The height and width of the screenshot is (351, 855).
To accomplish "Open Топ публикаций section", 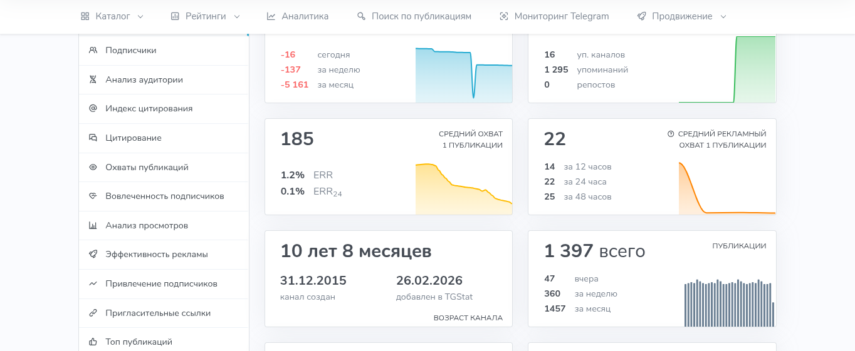I will coord(164,342).
